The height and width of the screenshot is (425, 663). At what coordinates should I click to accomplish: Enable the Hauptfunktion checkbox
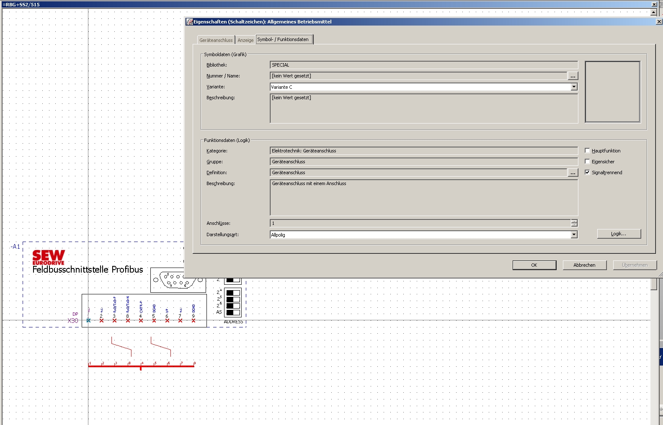(587, 151)
